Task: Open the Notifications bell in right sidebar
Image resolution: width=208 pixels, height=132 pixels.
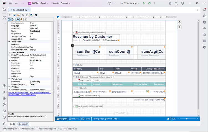Action: pos(205,9)
